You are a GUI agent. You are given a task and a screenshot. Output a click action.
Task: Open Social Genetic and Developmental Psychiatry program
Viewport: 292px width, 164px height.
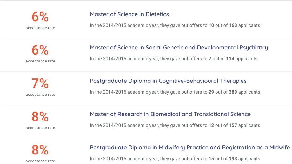pyautogui.click(x=179, y=48)
